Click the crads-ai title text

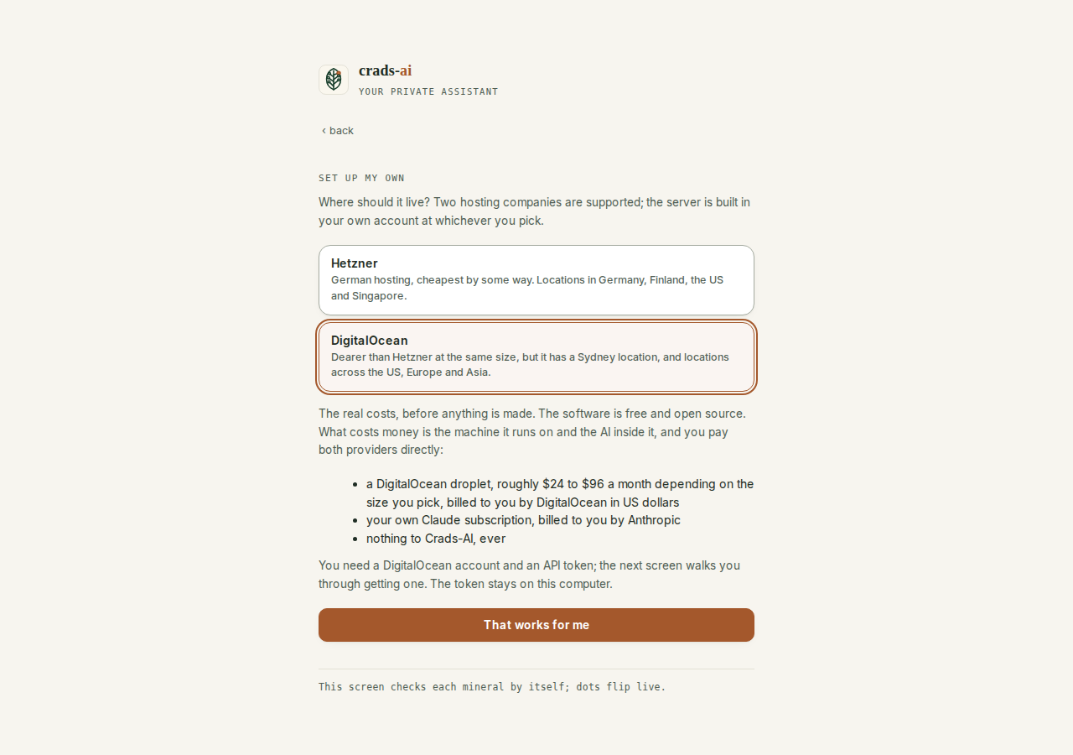[x=385, y=70]
